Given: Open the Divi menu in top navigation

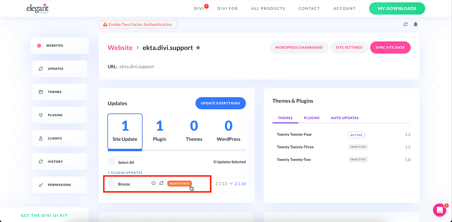Looking at the screenshot, I should point(199,9).
